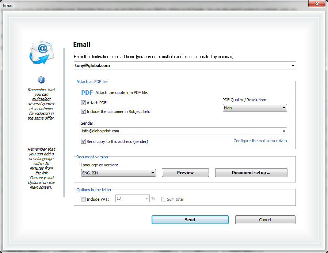Click the 'Remember that you can multiselect' tip
The image size is (328, 253).
41,104
